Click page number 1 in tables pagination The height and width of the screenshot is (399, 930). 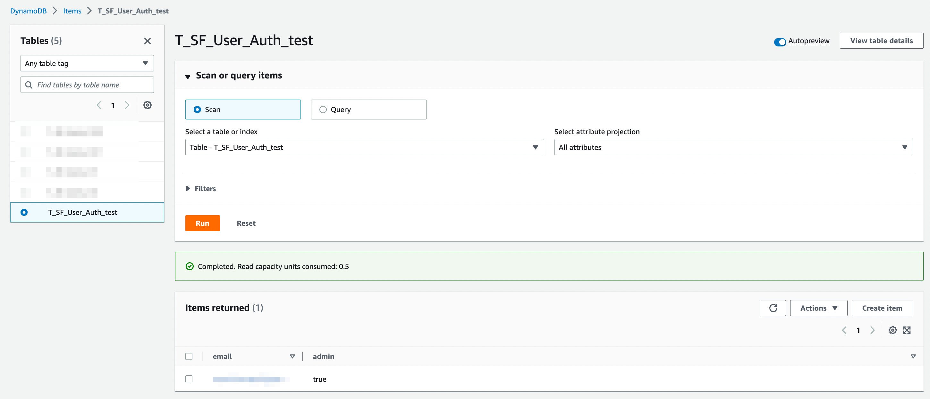point(113,105)
